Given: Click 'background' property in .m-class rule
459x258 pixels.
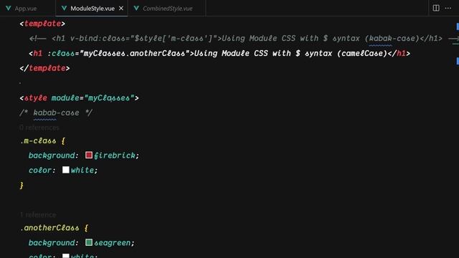Looking at the screenshot, I should click(x=52, y=156).
